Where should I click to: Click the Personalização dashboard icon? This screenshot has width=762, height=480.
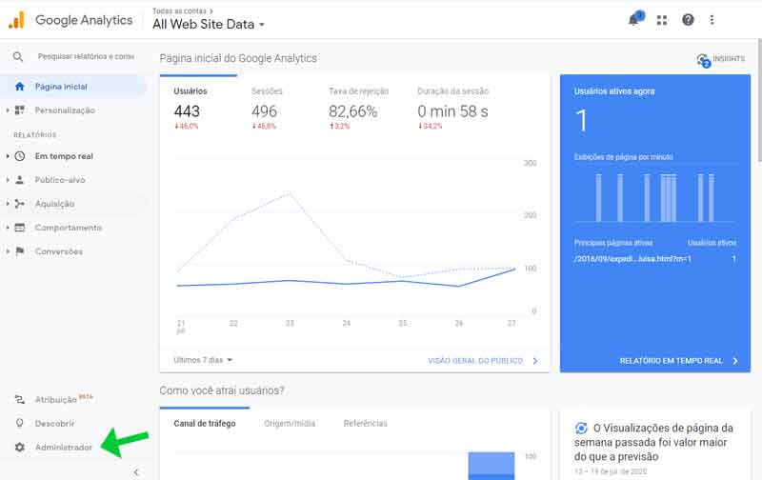tap(19, 110)
